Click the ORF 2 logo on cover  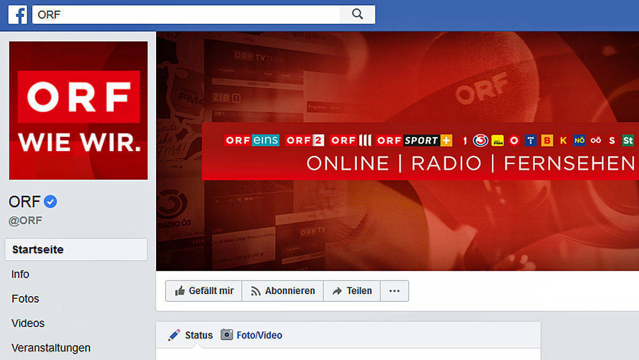click(x=305, y=140)
